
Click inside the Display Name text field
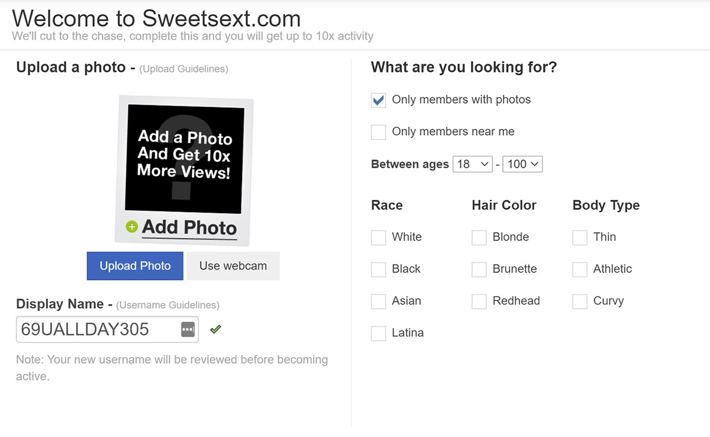coord(89,329)
